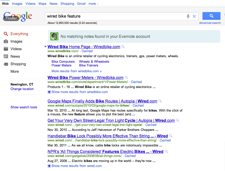Click the microphone voice search icon

[x=188, y=16]
